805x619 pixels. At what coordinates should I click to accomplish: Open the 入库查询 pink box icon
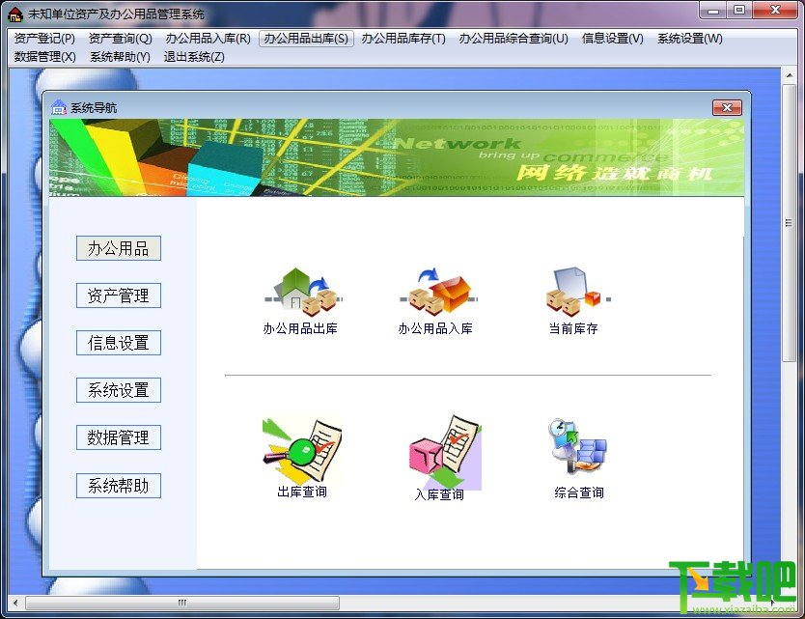445,452
